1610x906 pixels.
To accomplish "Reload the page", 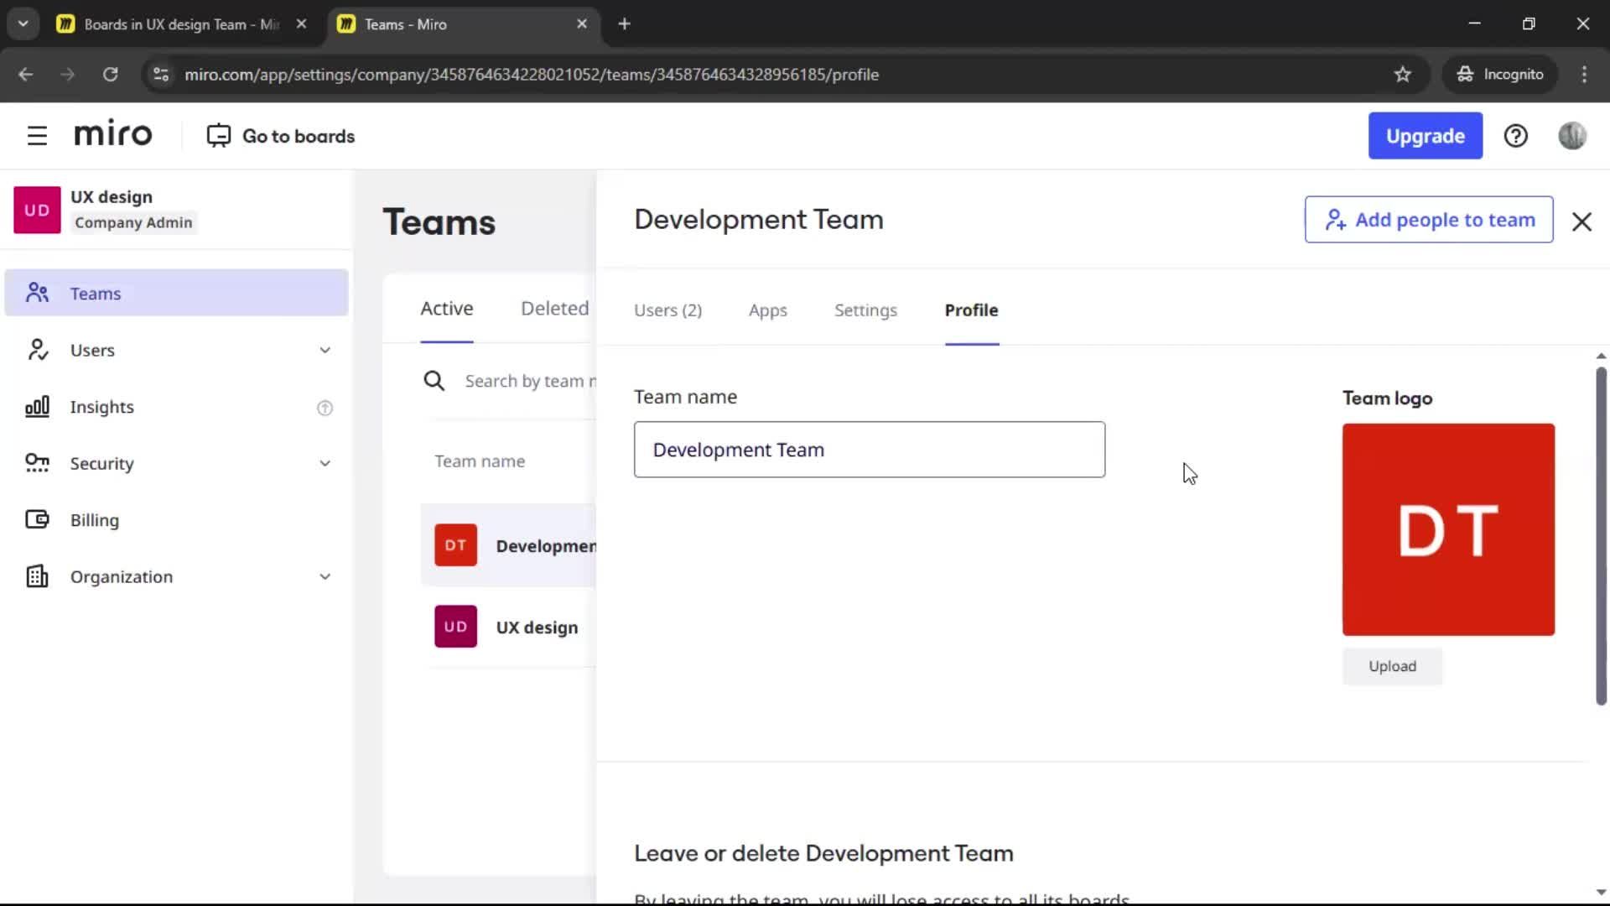I will tap(110, 75).
